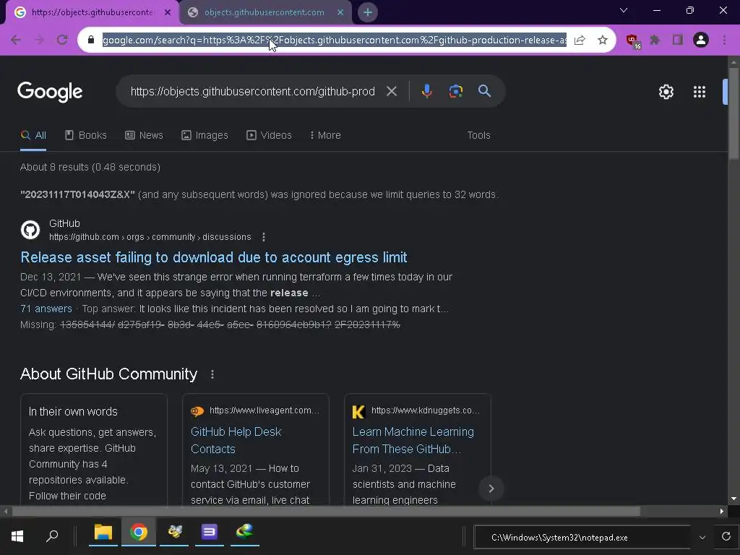
Task: Click the liveagent.com source URL
Action: tap(264, 410)
